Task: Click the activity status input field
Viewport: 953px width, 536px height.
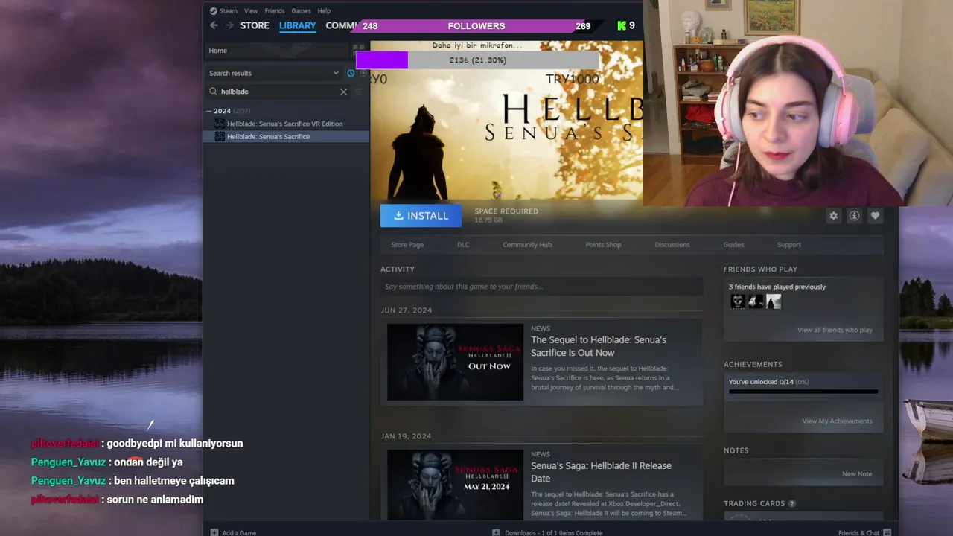Action: coord(541,287)
